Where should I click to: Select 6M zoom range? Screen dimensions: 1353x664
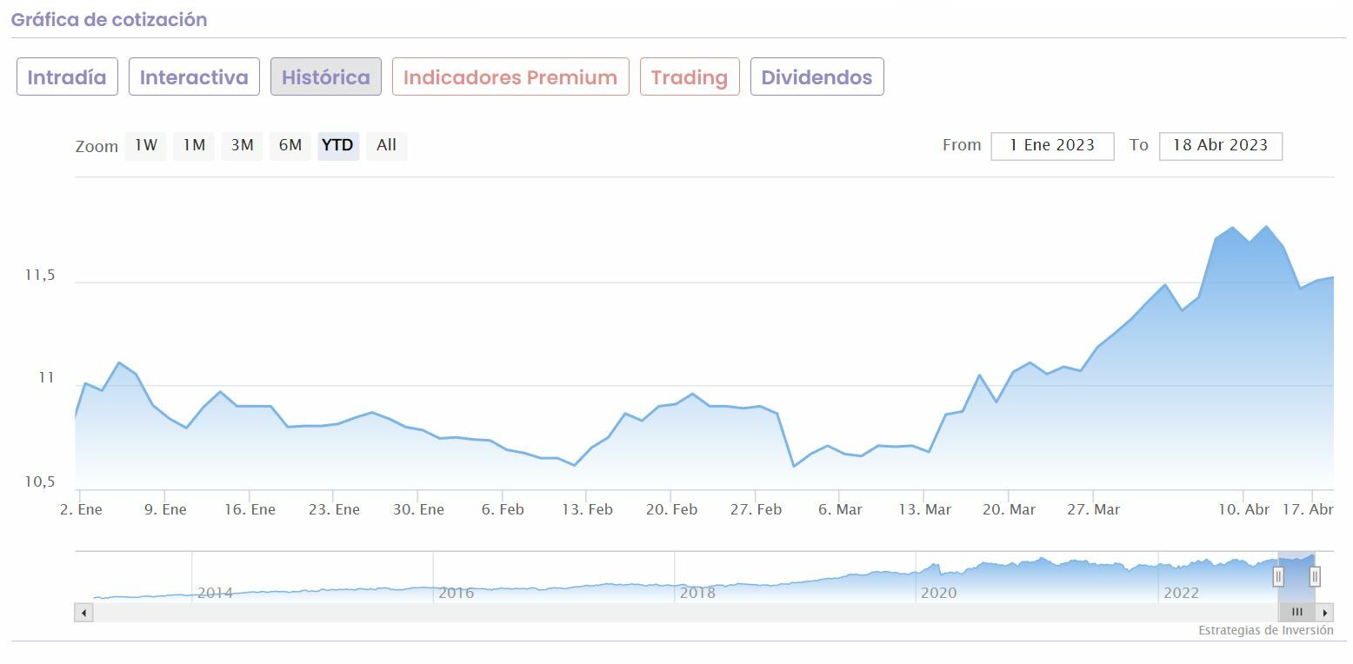(x=290, y=145)
